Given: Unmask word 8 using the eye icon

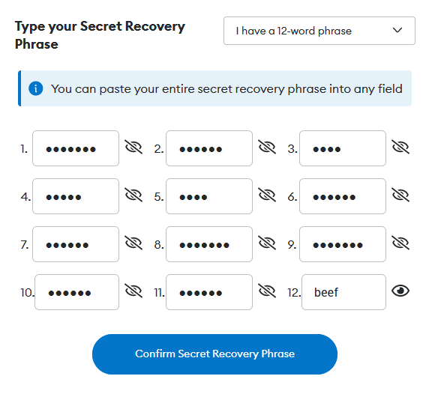Looking at the screenshot, I should point(267,243).
